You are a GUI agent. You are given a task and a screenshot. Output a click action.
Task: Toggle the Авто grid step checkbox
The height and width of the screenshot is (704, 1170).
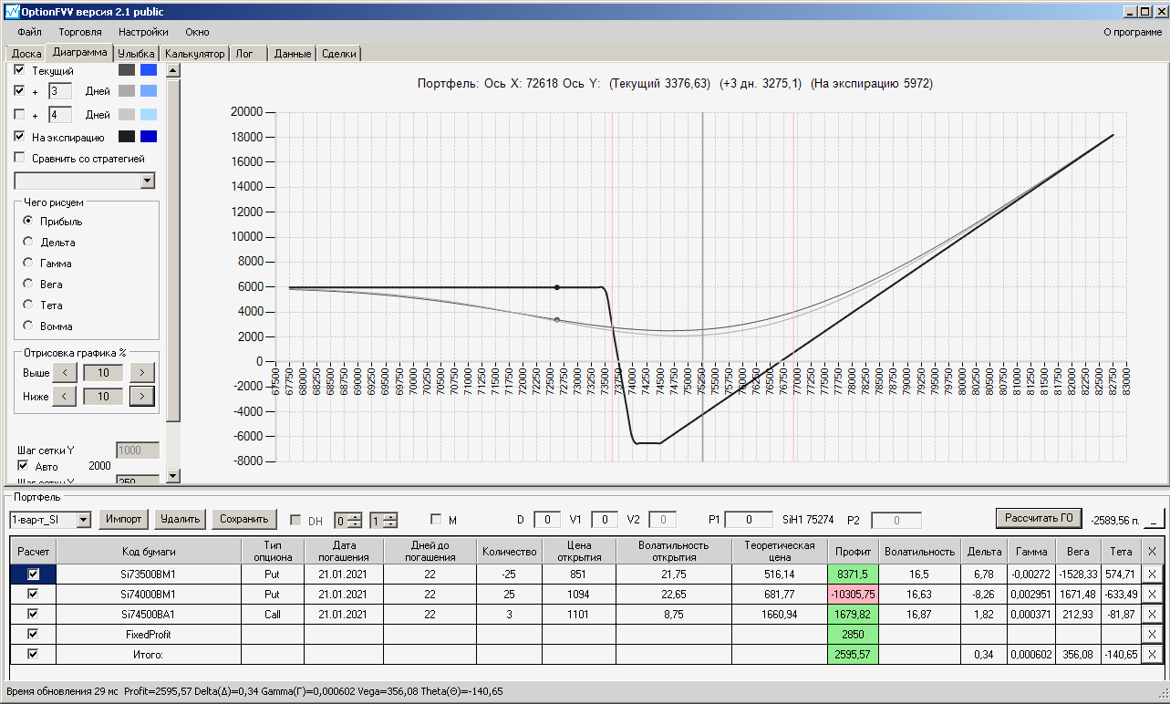24,466
